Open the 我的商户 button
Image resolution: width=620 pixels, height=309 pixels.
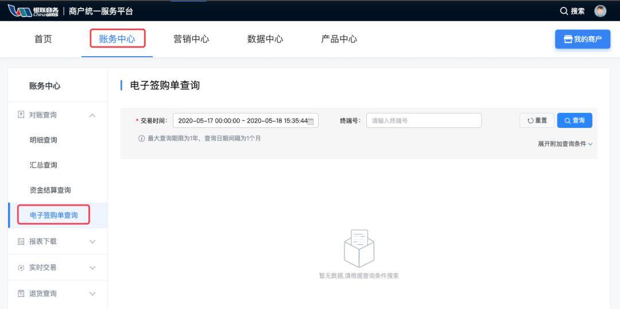pos(582,39)
